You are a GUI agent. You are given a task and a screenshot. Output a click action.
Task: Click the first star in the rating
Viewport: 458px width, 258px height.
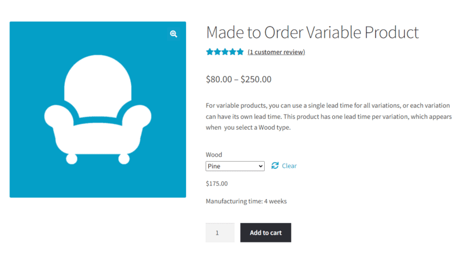[x=209, y=52]
